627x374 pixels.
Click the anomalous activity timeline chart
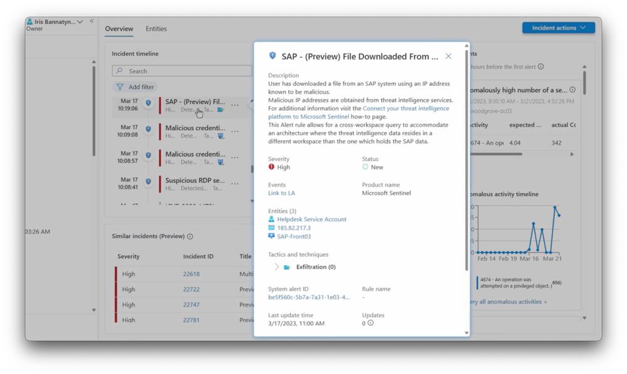[518, 229]
